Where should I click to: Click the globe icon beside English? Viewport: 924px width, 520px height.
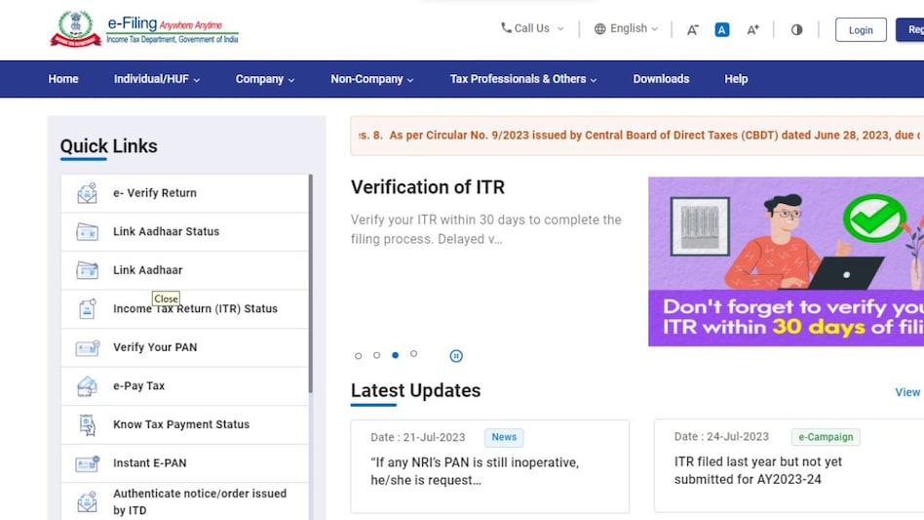pos(599,29)
